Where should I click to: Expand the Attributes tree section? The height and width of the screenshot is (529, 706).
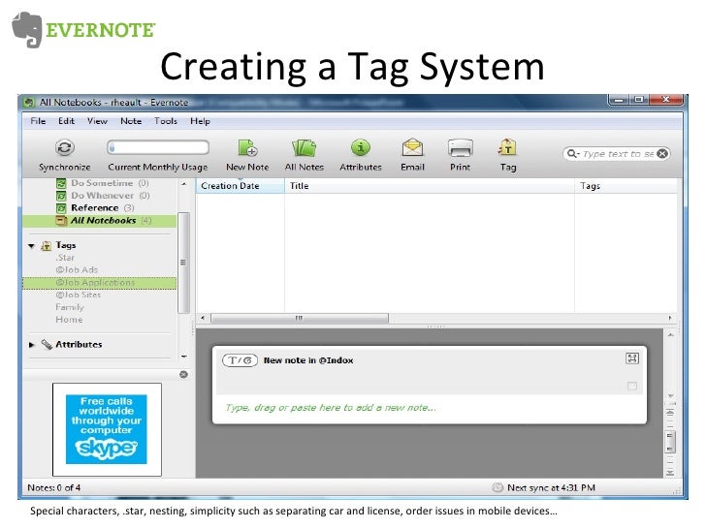tap(31, 345)
